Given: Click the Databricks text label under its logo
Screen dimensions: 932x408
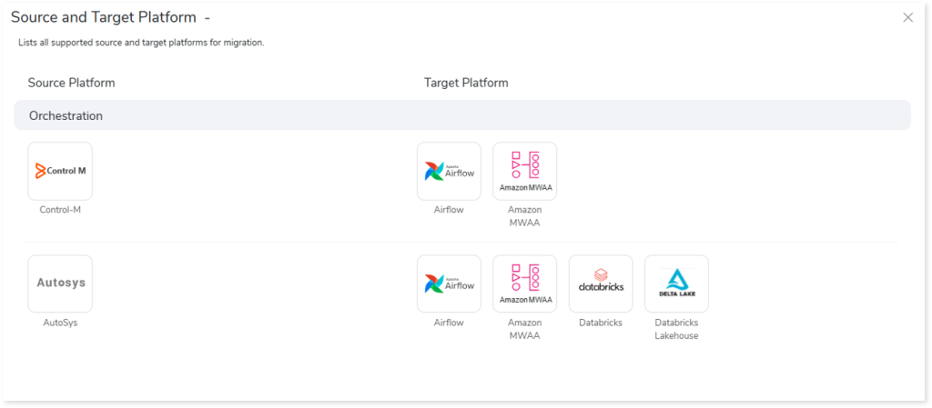Looking at the screenshot, I should click(601, 323).
